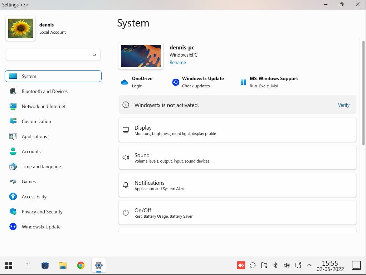The height and width of the screenshot is (275, 366).
Task: Click the settings search field
Action: (x=49, y=55)
